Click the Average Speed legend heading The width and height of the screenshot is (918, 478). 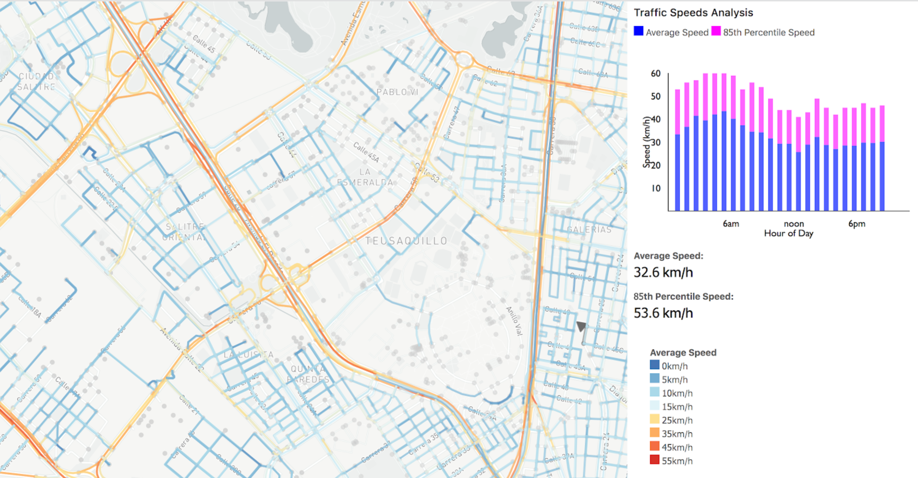683,353
